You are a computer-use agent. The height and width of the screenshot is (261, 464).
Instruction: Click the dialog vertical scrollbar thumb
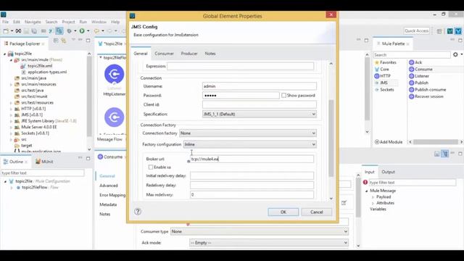pos(331,138)
